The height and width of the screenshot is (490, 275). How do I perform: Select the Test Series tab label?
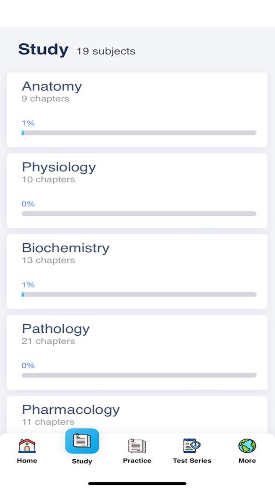tap(192, 461)
